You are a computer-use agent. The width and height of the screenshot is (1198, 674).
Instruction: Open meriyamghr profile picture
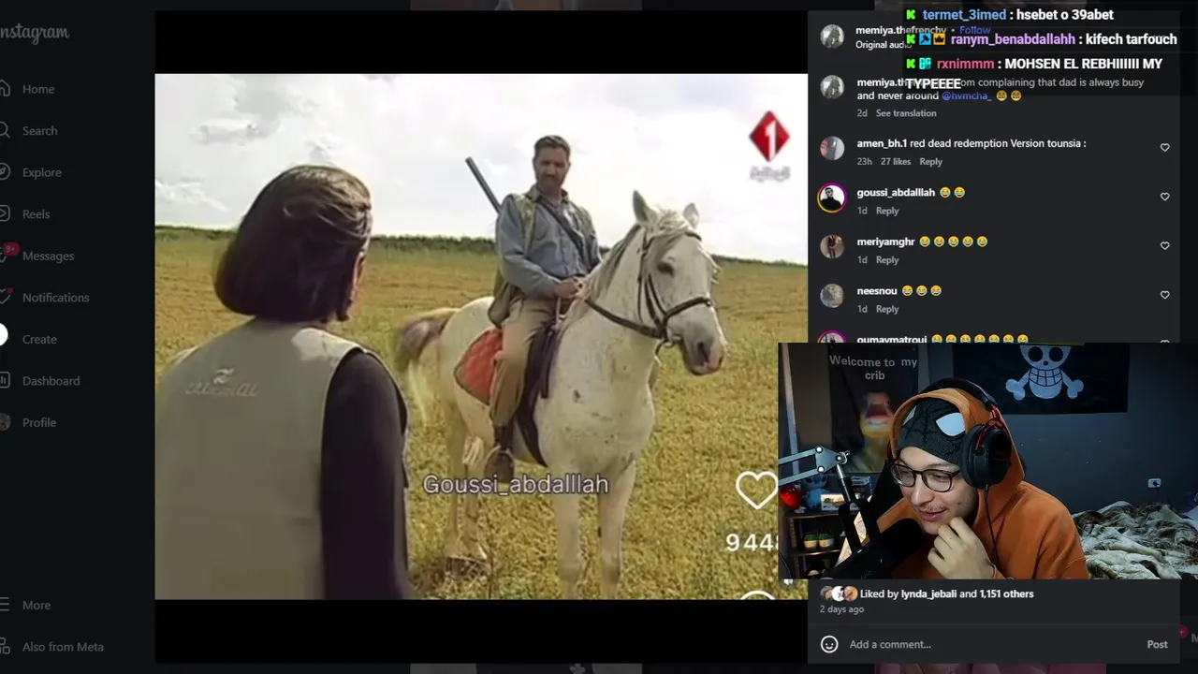click(x=832, y=246)
